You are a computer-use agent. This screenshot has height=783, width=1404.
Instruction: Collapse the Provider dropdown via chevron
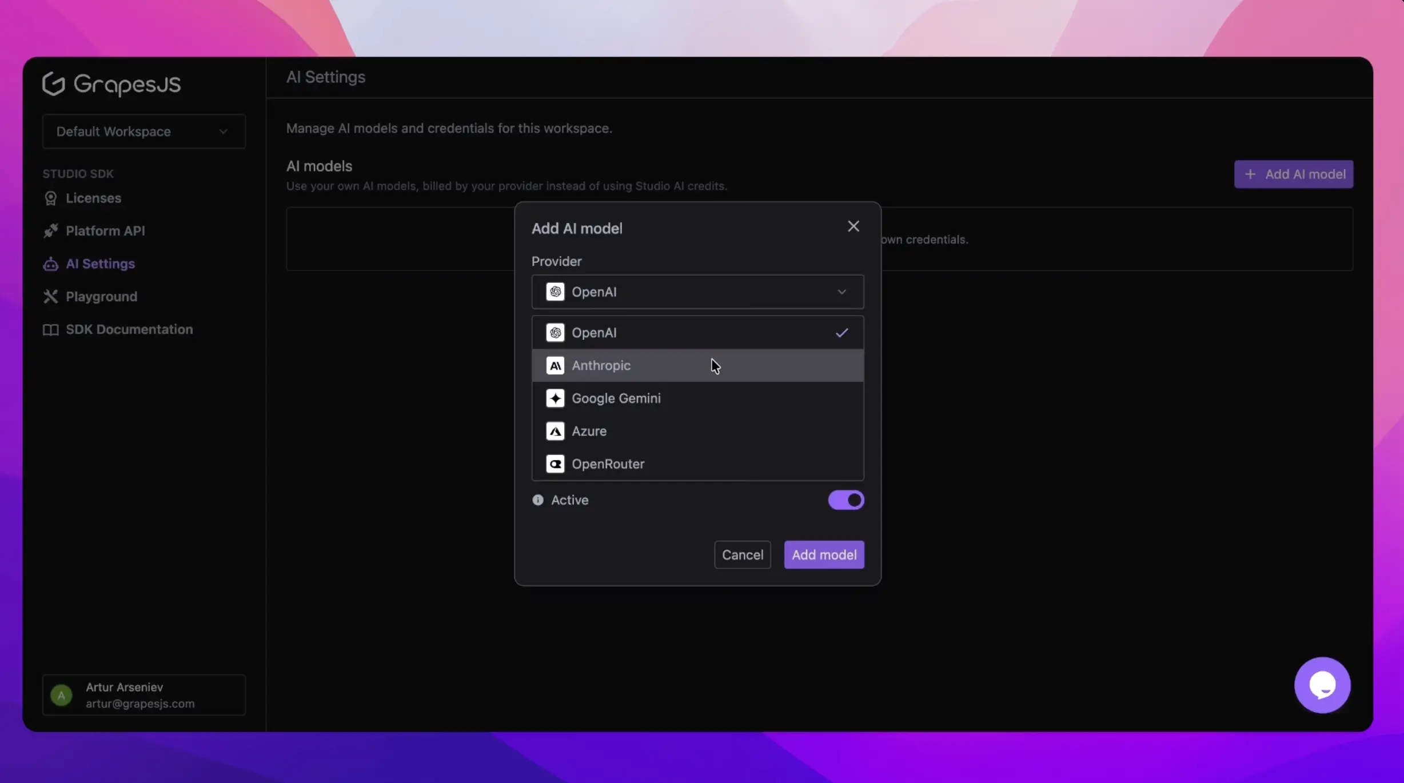pyautogui.click(x=841, y=291)
